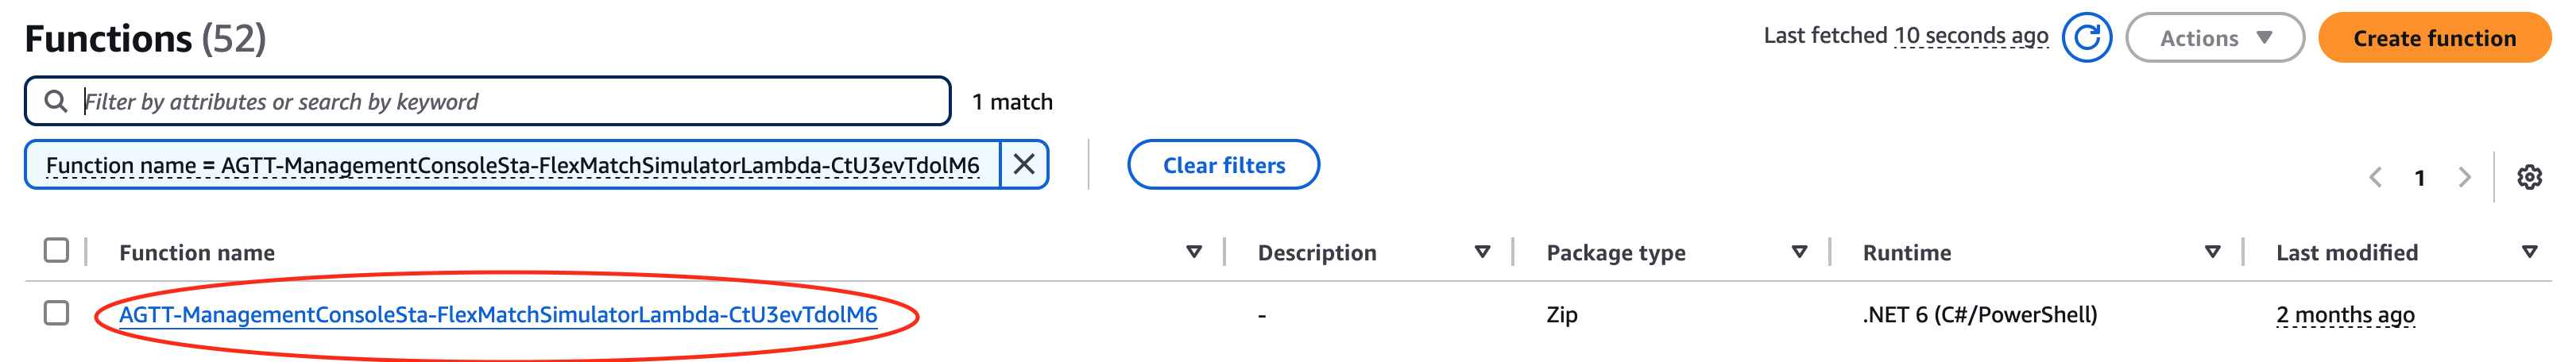This screenshot has width=2576, height=362.
Task: Focus the filter by keyword search field
Action: [487, 101]
